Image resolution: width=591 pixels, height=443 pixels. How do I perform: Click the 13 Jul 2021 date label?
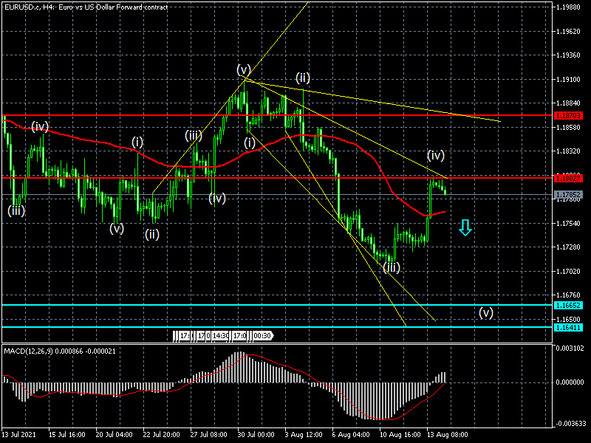(x=20, y=436)
